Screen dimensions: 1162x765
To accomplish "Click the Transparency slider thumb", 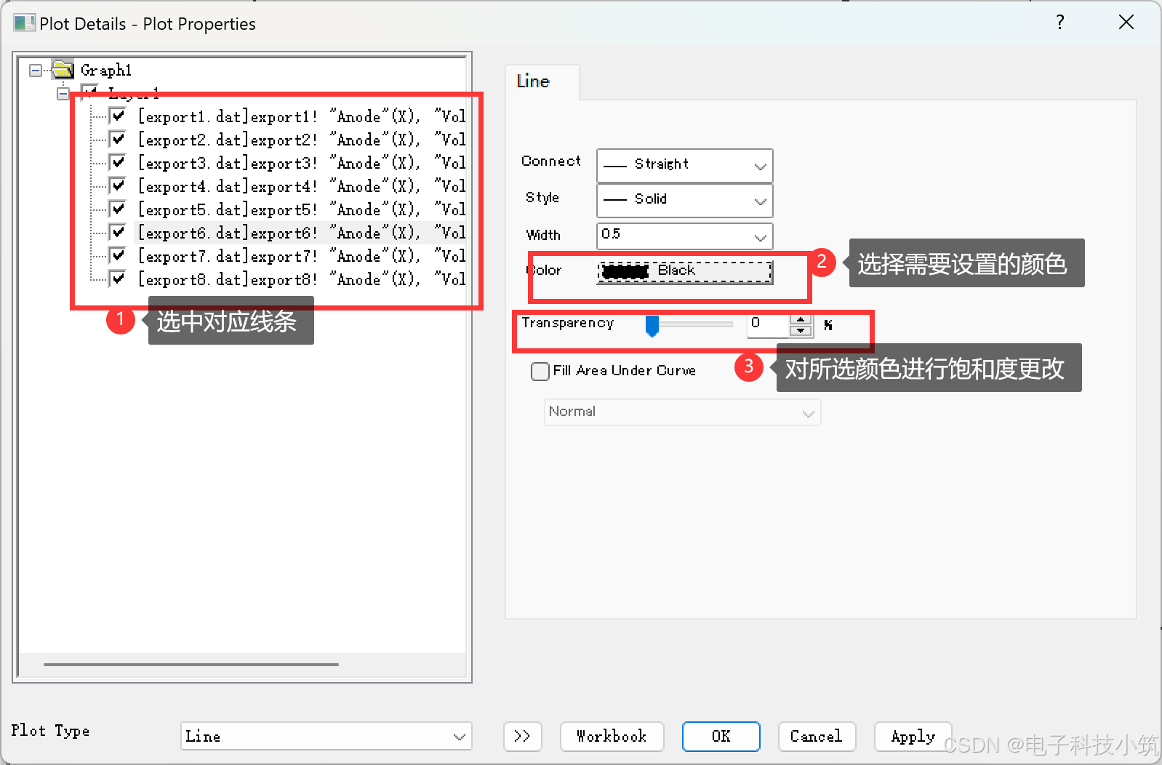I will pos(652,326).
